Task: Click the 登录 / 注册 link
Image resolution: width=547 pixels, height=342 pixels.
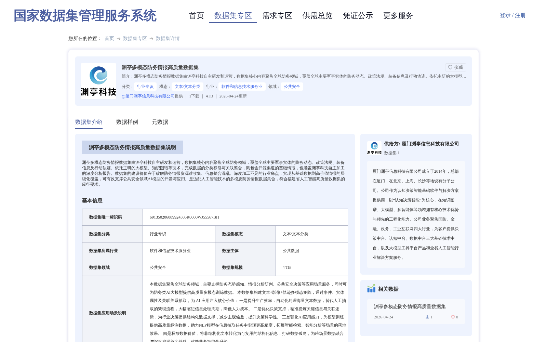Action: pos(513,15)
